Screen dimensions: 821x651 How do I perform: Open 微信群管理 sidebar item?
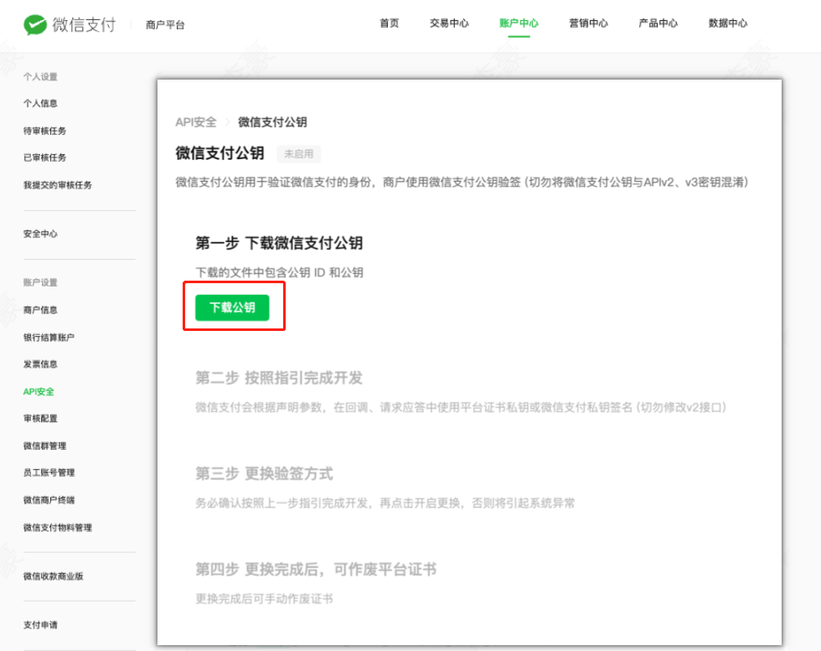(x=44, y=446)
